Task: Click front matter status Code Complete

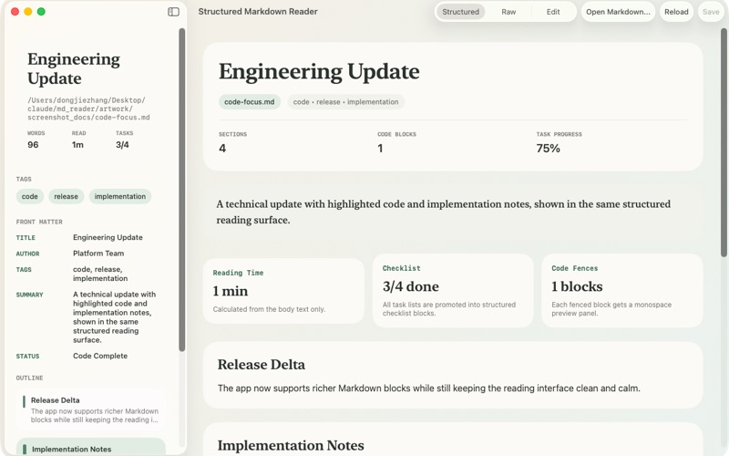Action: click(x=100, y=356)
